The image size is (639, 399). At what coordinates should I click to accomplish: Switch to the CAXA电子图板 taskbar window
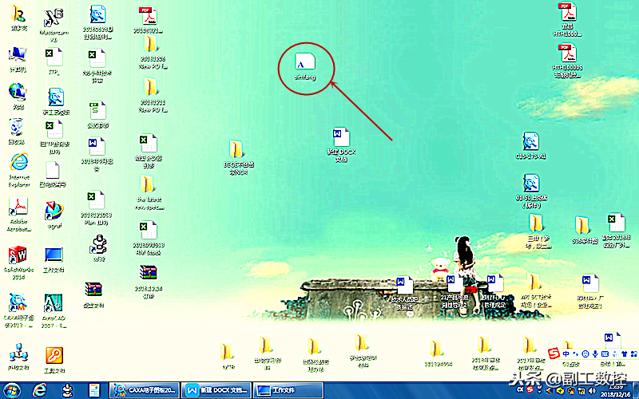coord(144,390)
